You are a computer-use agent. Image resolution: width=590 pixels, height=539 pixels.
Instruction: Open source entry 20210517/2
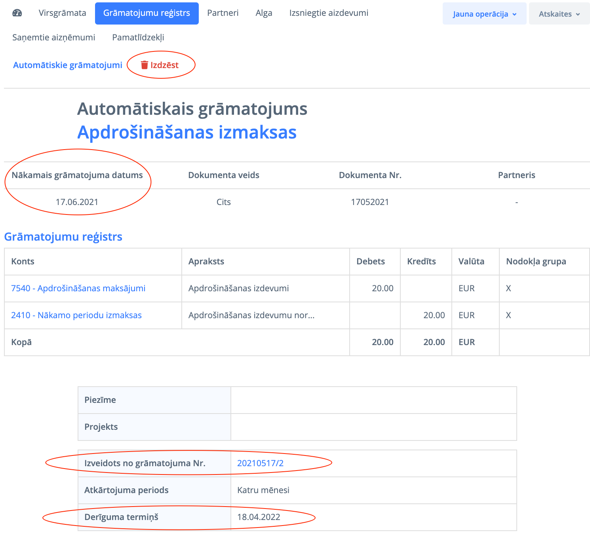[260, 463]
